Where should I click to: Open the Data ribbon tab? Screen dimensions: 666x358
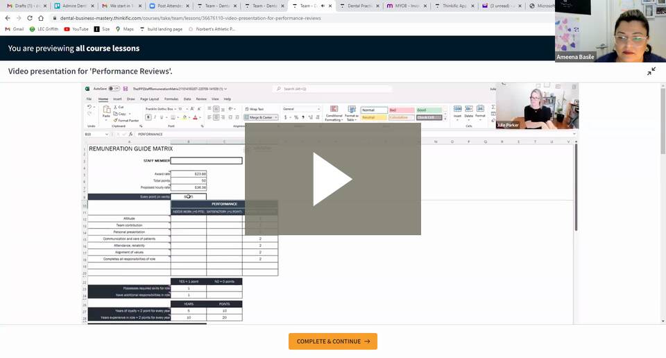click(x=187, y=99)
